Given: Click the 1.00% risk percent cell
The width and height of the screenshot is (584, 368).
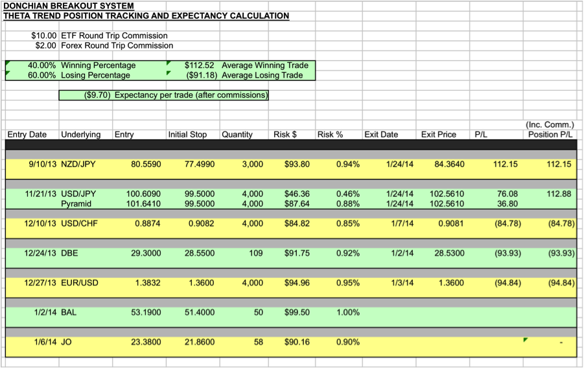Looking at the screenshot, I should pos(348,312).
